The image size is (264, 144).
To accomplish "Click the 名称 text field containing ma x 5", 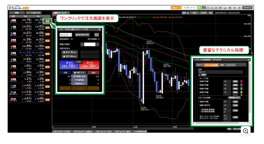I will pos(220,72).
